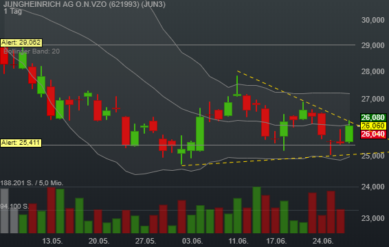Click the upper yellow dashed trendline
Image resolution: width=389 pixels, height=247 pixels.
click(x=298, y=99)
